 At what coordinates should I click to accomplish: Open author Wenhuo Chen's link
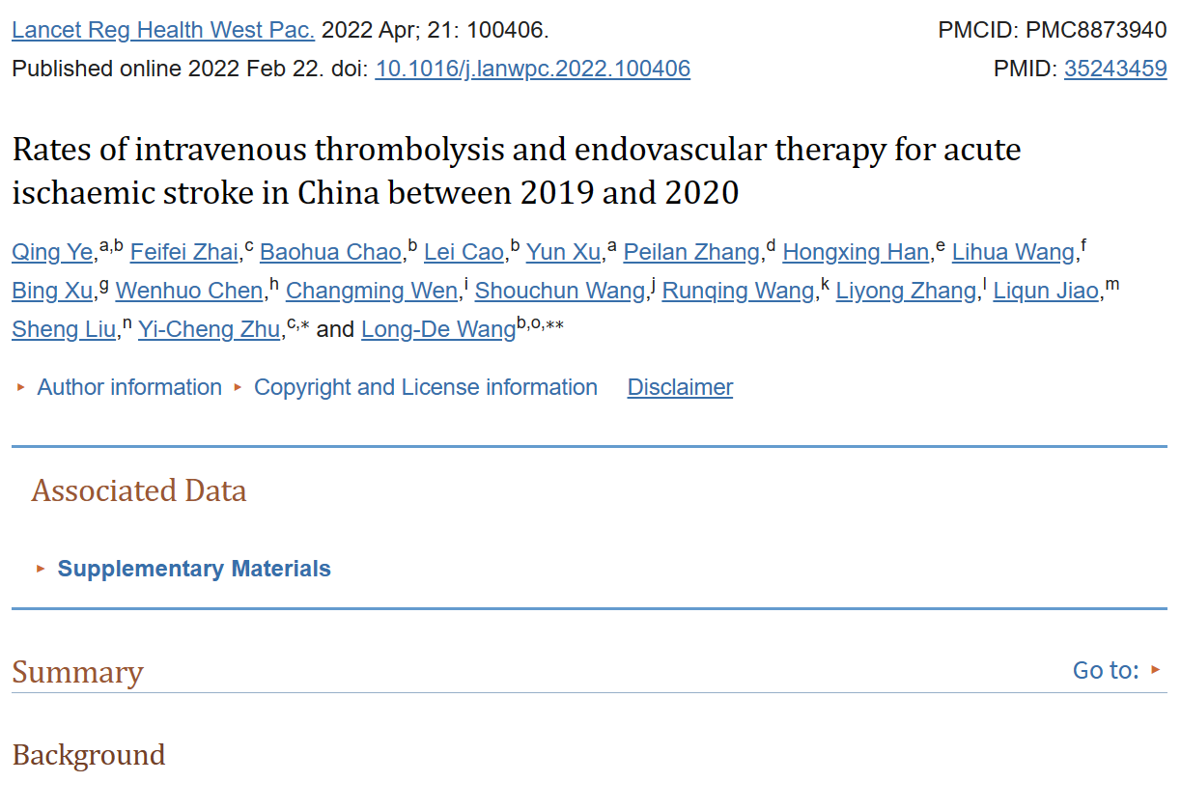click(188, 291)
